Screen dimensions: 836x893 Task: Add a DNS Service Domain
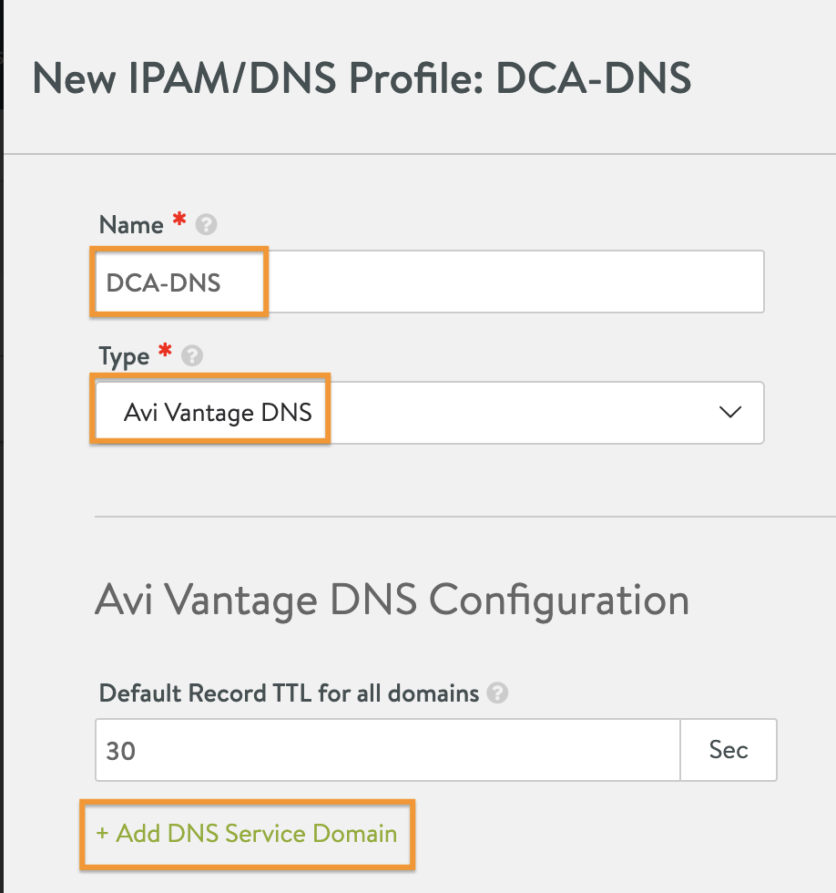click(x=247, y=834)
